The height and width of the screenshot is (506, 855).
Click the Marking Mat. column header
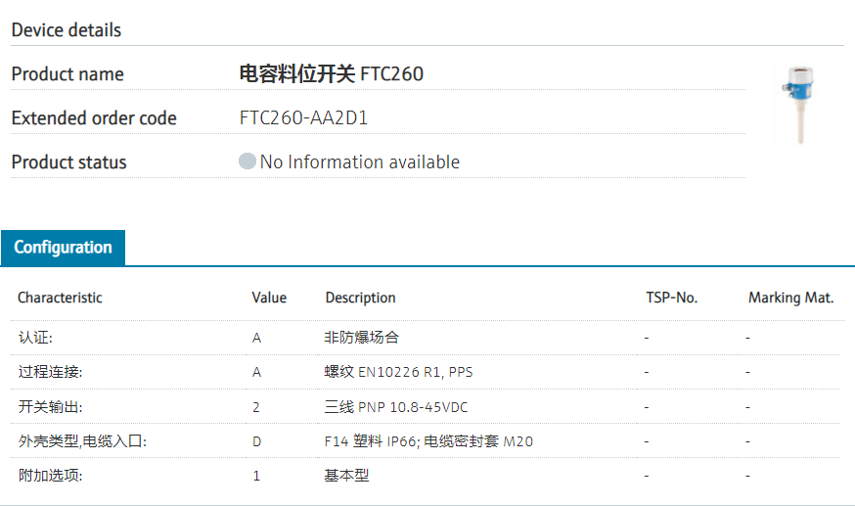coord(790,298)
